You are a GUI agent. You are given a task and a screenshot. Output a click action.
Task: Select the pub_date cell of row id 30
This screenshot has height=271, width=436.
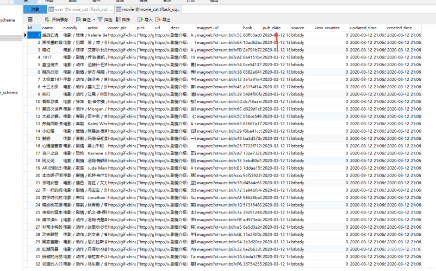tap(276, 249)
